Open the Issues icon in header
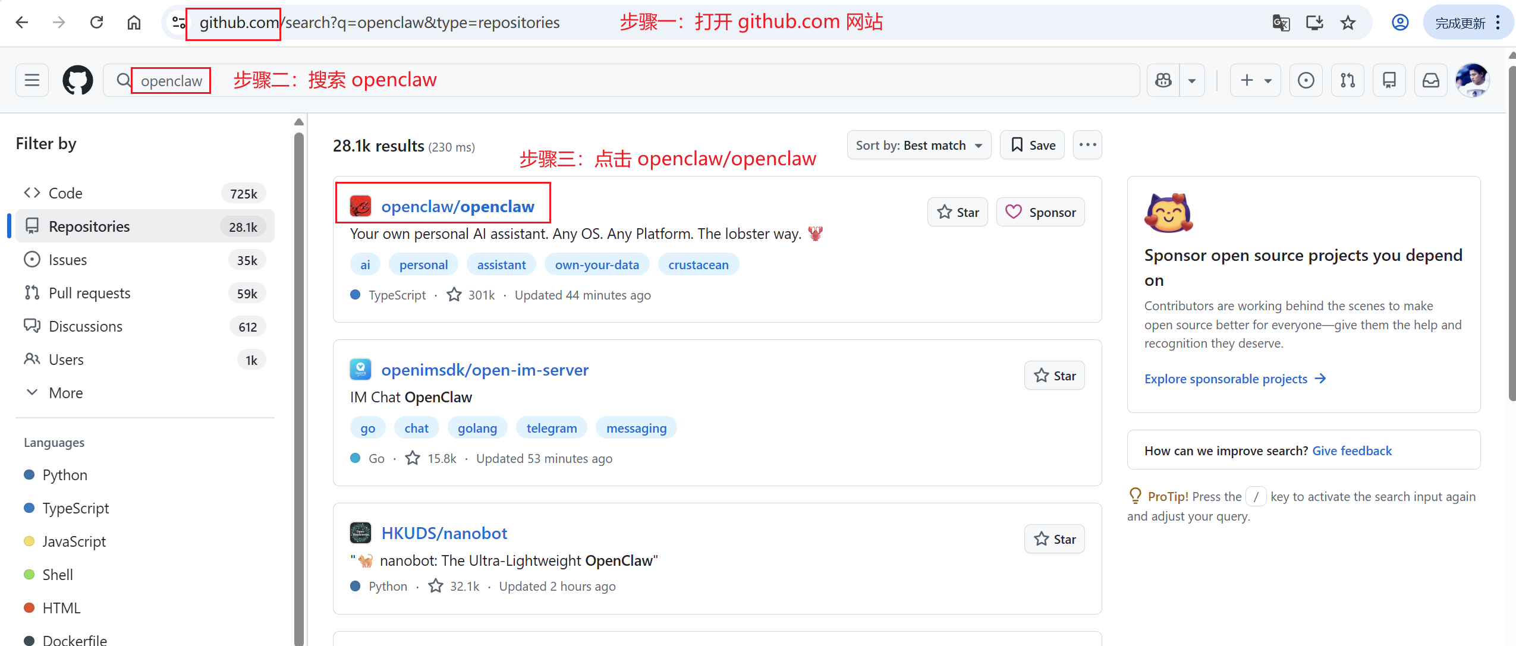This screenshot has width=1516, height=646. click(x=1306, y=80)
